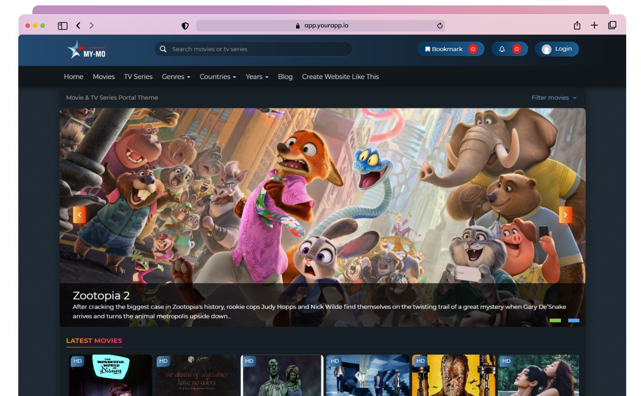Image resolution: width=641 pixels, height=396 pixels.
Task: Open the yellow bearded man movie poster
Action: (x=454, y=375)
